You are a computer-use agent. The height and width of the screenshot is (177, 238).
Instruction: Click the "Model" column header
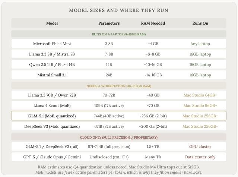click(52, 23)
